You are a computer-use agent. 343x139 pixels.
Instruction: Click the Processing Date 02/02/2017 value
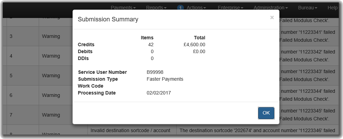[x=159, y=93]
